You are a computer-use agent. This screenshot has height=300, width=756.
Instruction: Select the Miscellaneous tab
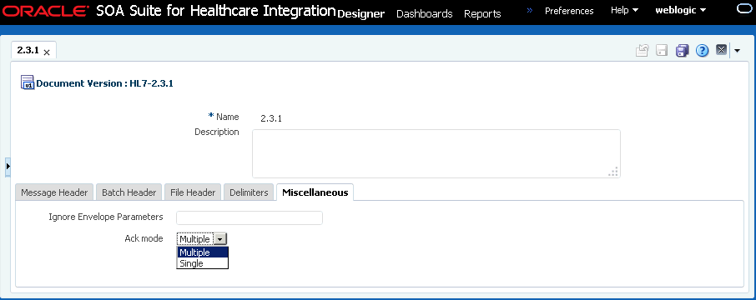[315, 192]
